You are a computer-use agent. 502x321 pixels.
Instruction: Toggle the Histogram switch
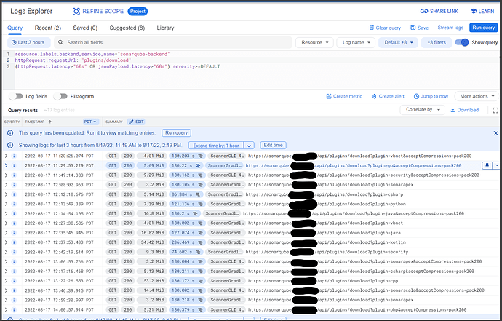pyautogui.click(x=60, y=96)
